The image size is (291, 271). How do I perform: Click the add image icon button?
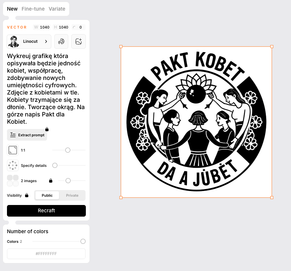(x=79, y=41)
